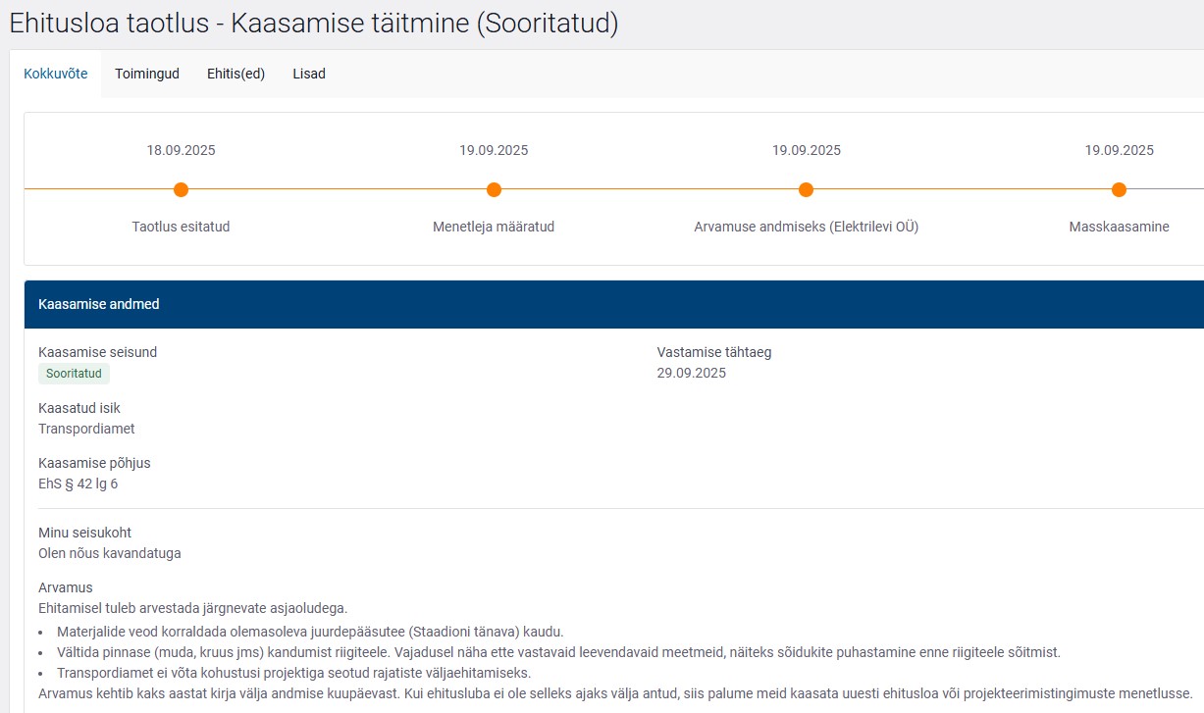The width and height of the screenshot is (1204, 713).
Task: Click the "Olen nõus kavandatuga" position text
Action: click(x=110, y=553)
